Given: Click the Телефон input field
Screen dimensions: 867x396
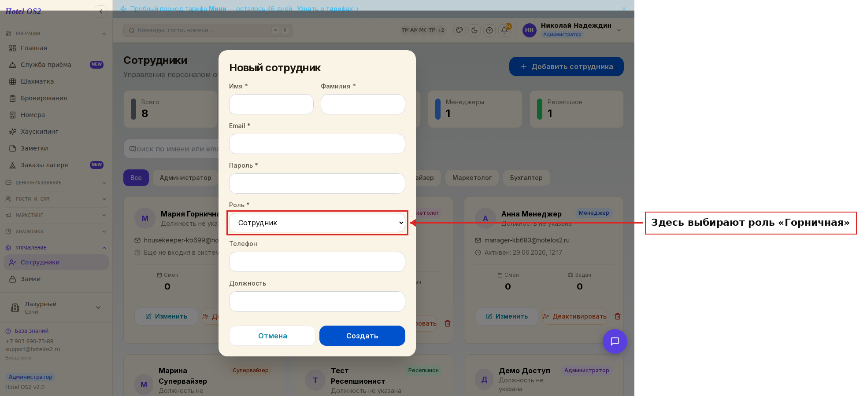Looking at the screenshot, I should pos(317,262).
